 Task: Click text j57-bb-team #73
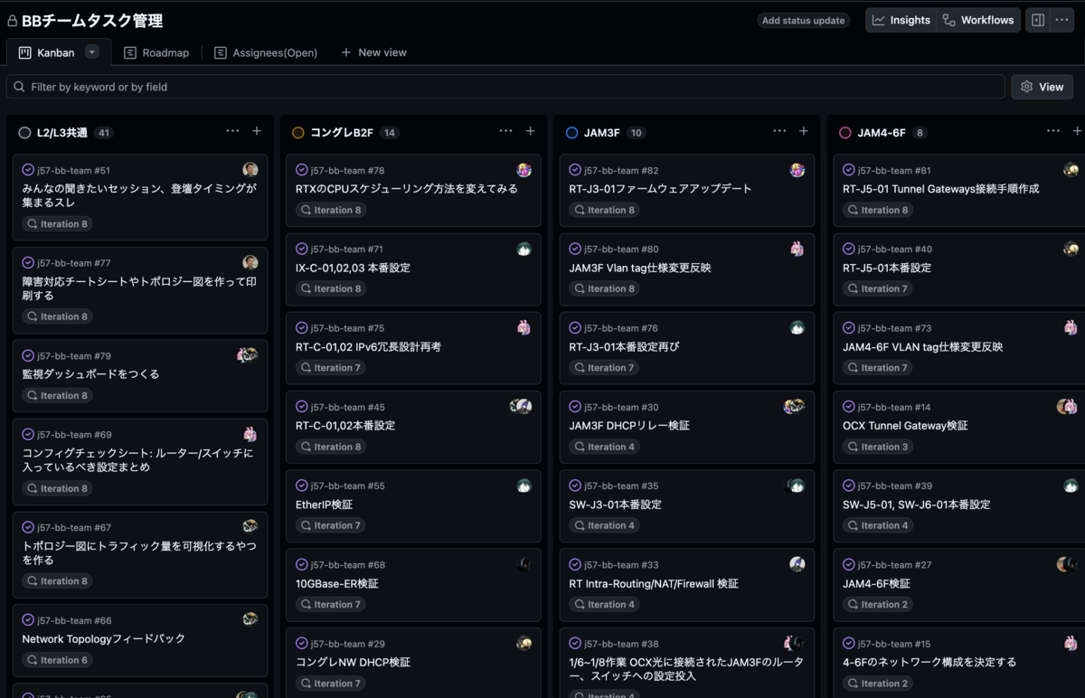895,328
